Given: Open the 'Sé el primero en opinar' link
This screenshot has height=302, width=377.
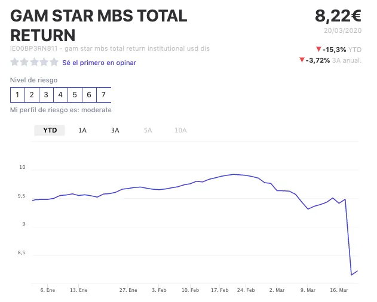Looking at the screenshot, I should 99,63.
